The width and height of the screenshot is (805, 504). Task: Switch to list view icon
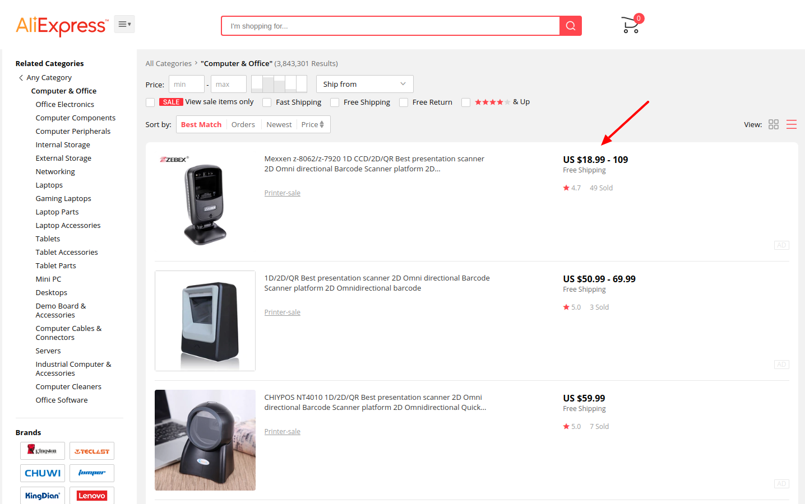click(x=792, y=124)
